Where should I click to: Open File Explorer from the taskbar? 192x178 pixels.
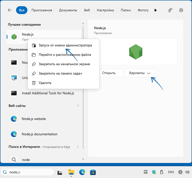click(x=71, y=172)
